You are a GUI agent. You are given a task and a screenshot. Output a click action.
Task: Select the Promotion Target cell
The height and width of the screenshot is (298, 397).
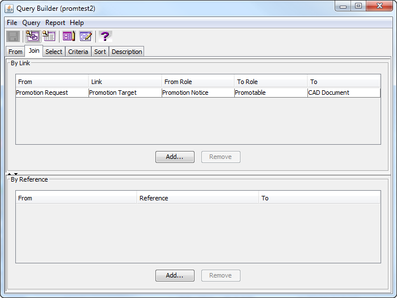click(125, 93)
